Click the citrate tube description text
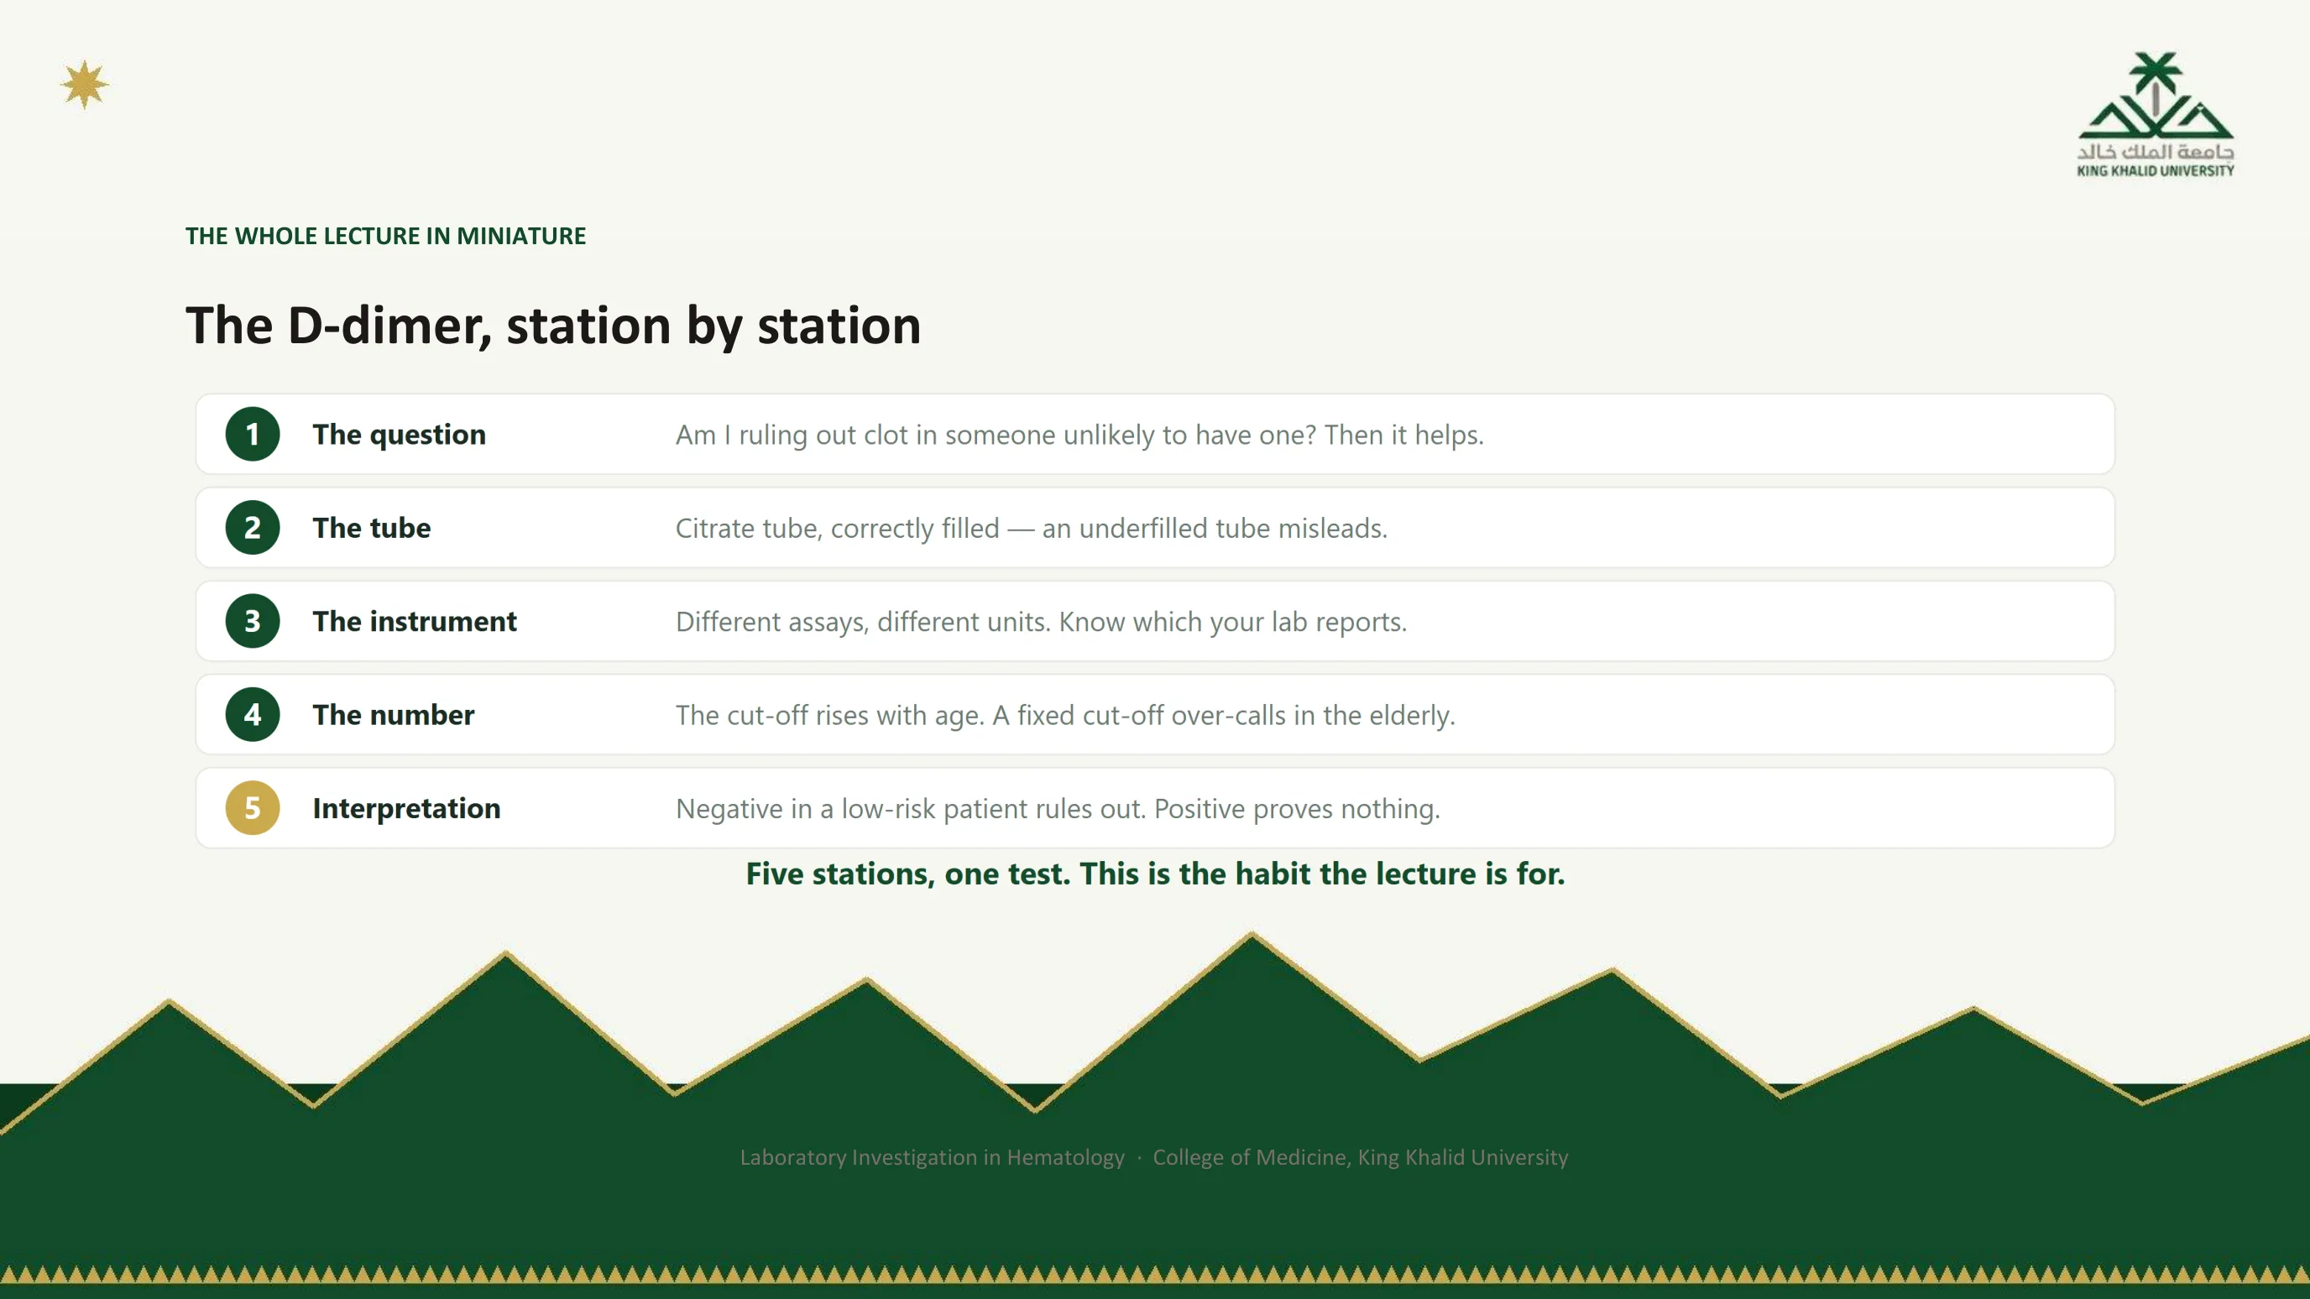 pyautogui.click(x=1032, y=529)
